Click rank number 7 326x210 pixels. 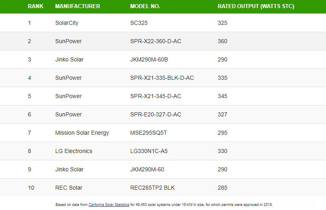[29, 133]
